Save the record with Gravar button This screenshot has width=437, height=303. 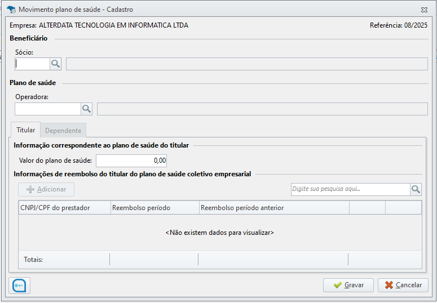click(x=348, y=285)
